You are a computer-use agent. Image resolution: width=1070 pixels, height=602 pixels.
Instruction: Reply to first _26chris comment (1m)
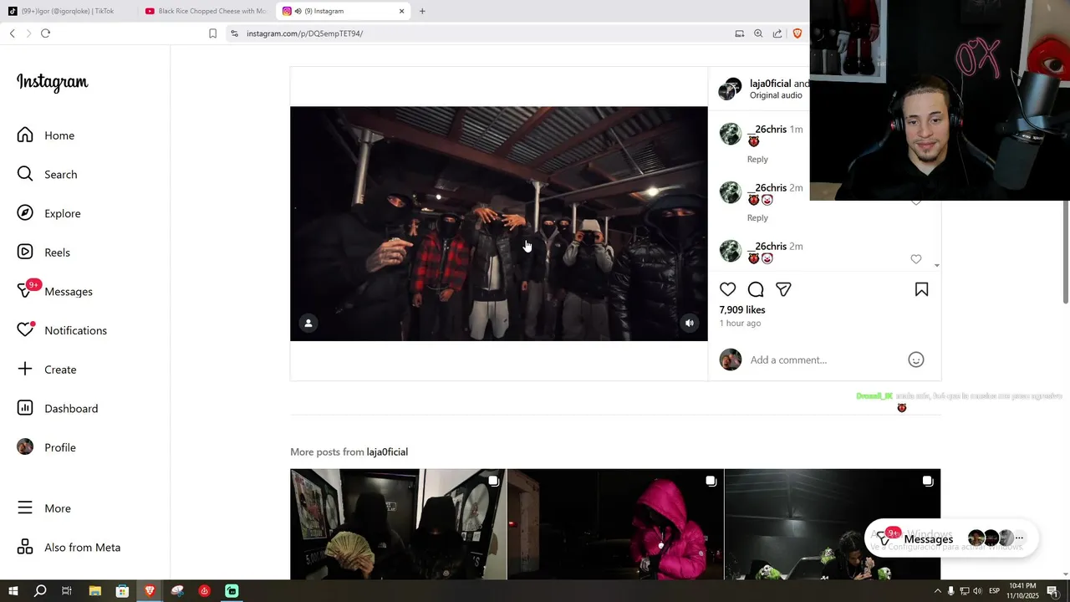pos(757,159)
